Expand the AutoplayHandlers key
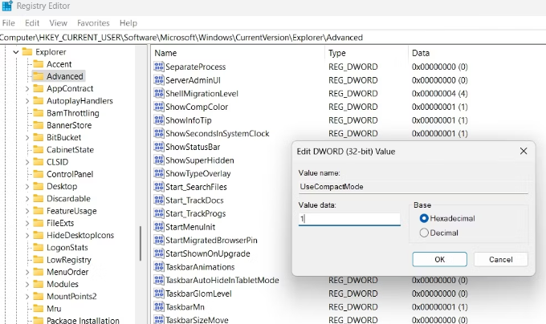 click(x=27, y=101)
